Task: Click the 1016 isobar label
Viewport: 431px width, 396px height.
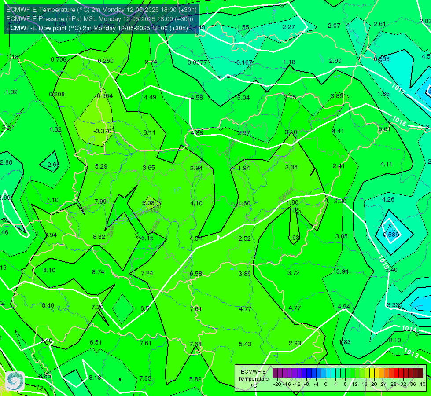Action: pyautogui.click(x=399, y=121)
